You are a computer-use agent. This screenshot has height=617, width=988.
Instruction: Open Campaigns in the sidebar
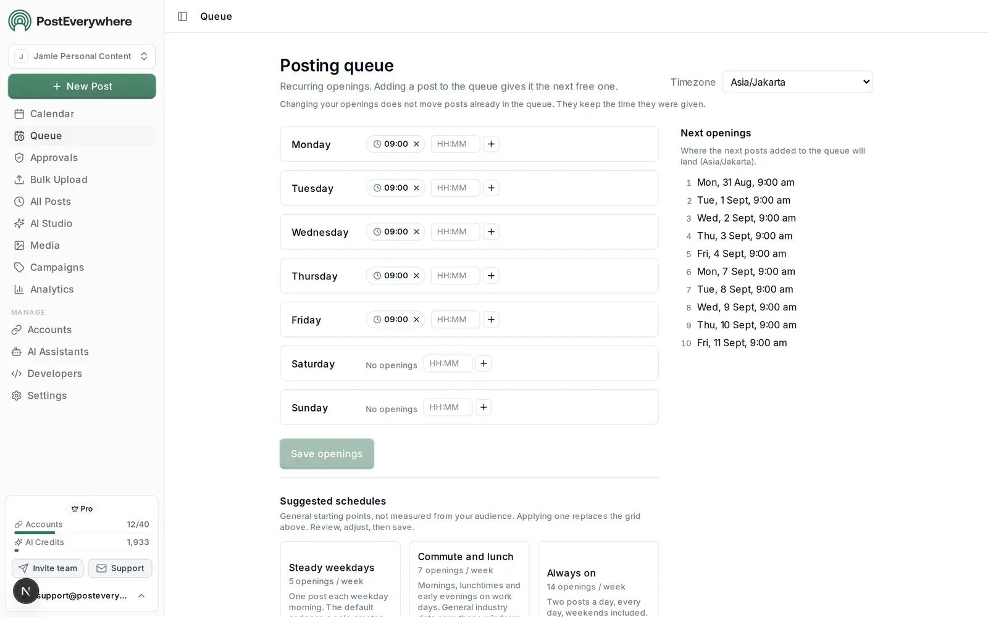pyautogui.click(x=82, y=267)
